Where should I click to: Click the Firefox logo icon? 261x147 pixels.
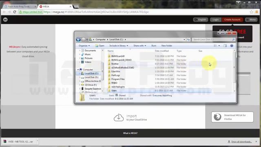pos(217,117)
